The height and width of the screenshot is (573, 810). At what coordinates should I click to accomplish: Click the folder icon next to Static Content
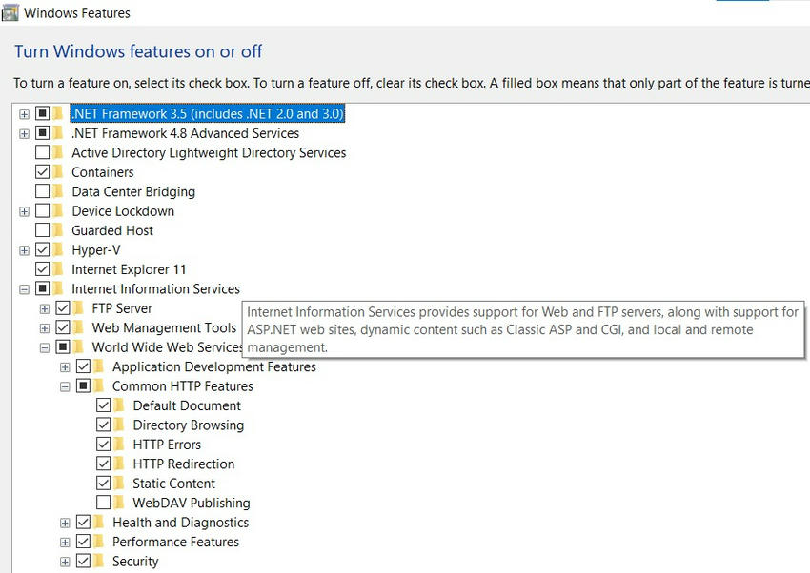pos(120,484)
